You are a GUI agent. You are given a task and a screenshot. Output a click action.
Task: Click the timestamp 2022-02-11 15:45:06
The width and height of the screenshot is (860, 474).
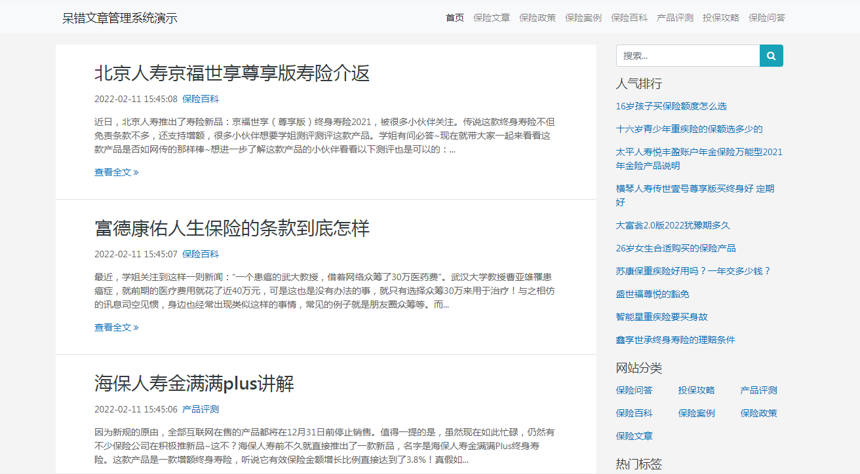tap(136, 409)
